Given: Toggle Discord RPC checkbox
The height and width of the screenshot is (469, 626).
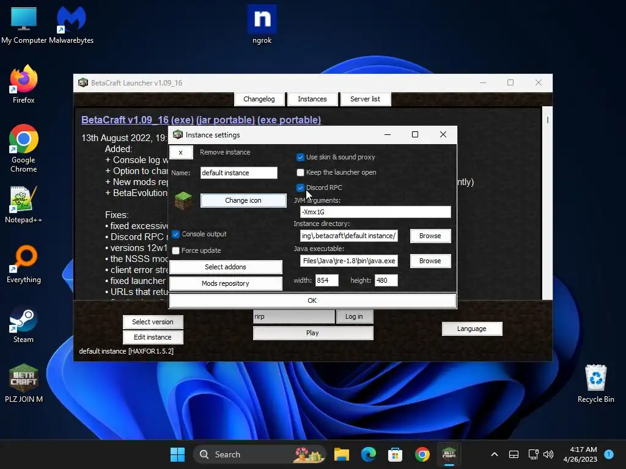Looking at the screenshot, I should point(300,187).
